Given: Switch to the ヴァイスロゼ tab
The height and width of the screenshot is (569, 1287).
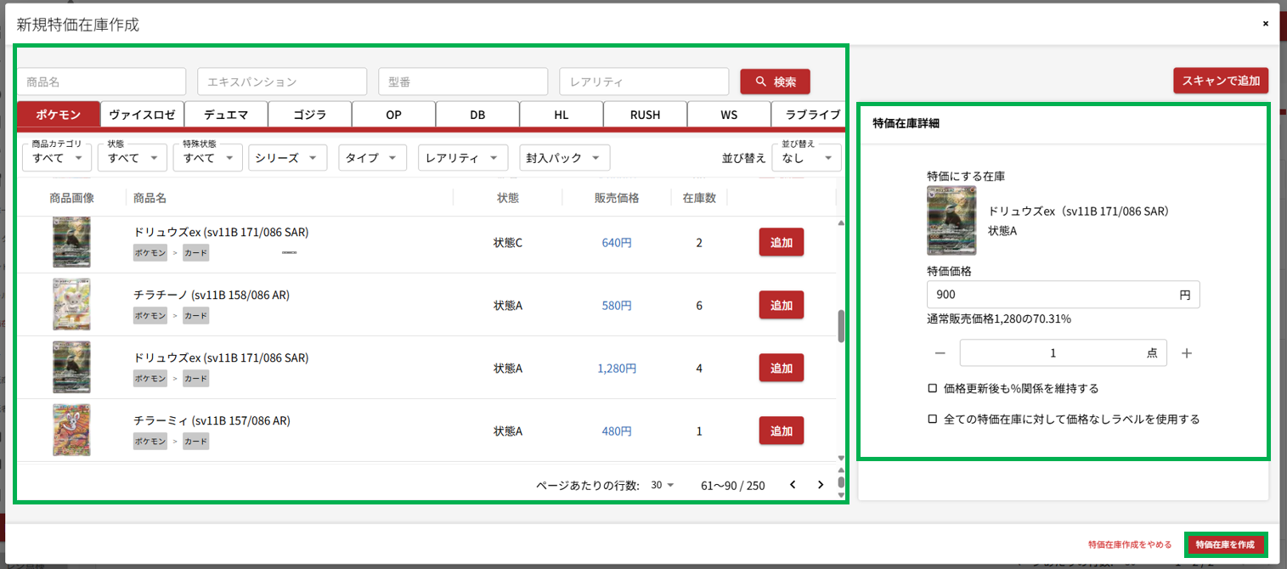Looking at the screenshot, I should point(141,115).
